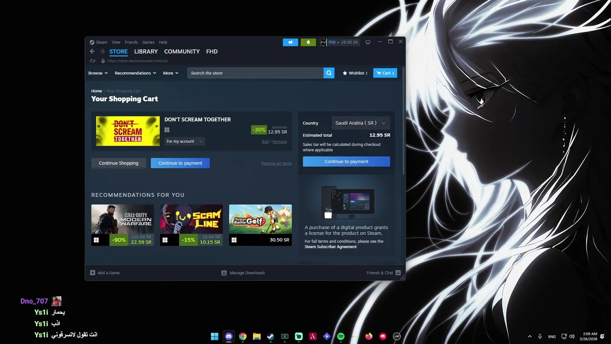Viewport: 611px width, 344px height.
Task: Click DON'T SCREAM TOGETHER title
Action: tap(198, 119)
